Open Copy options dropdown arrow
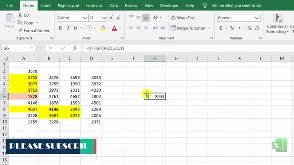The height and width of the screenshot is (165, 294). click(37, 23)
